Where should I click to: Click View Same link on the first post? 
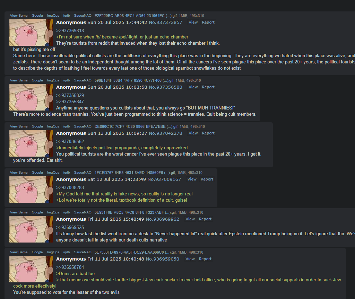tap(19, 16)
